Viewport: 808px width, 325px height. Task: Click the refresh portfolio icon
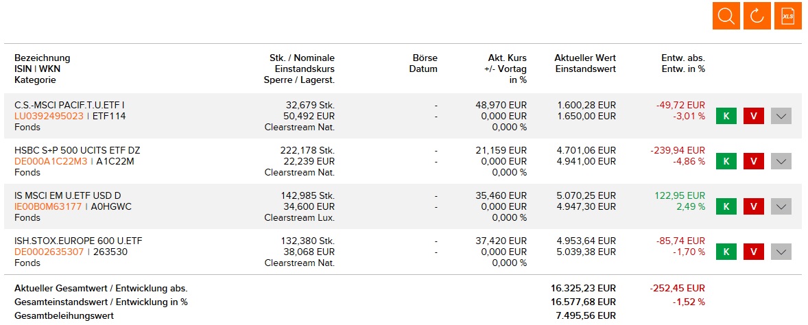pyautogui.click(x=757, y=16)
